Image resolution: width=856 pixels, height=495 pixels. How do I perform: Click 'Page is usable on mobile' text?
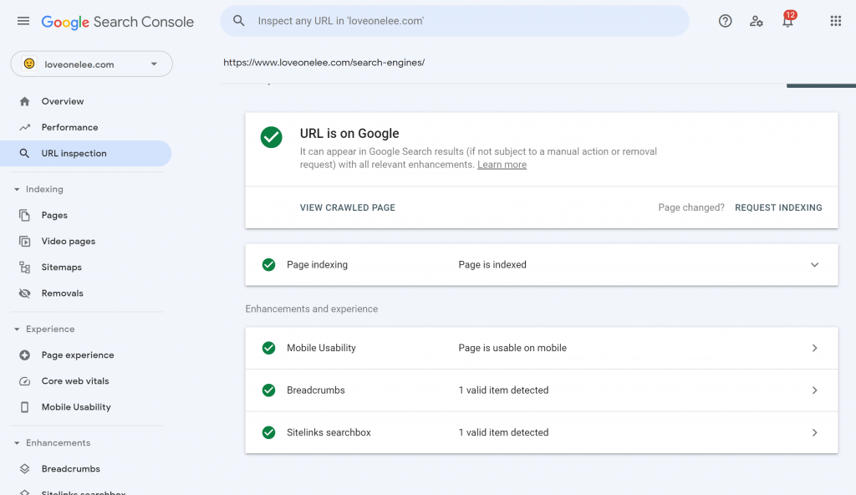point(512,348)
